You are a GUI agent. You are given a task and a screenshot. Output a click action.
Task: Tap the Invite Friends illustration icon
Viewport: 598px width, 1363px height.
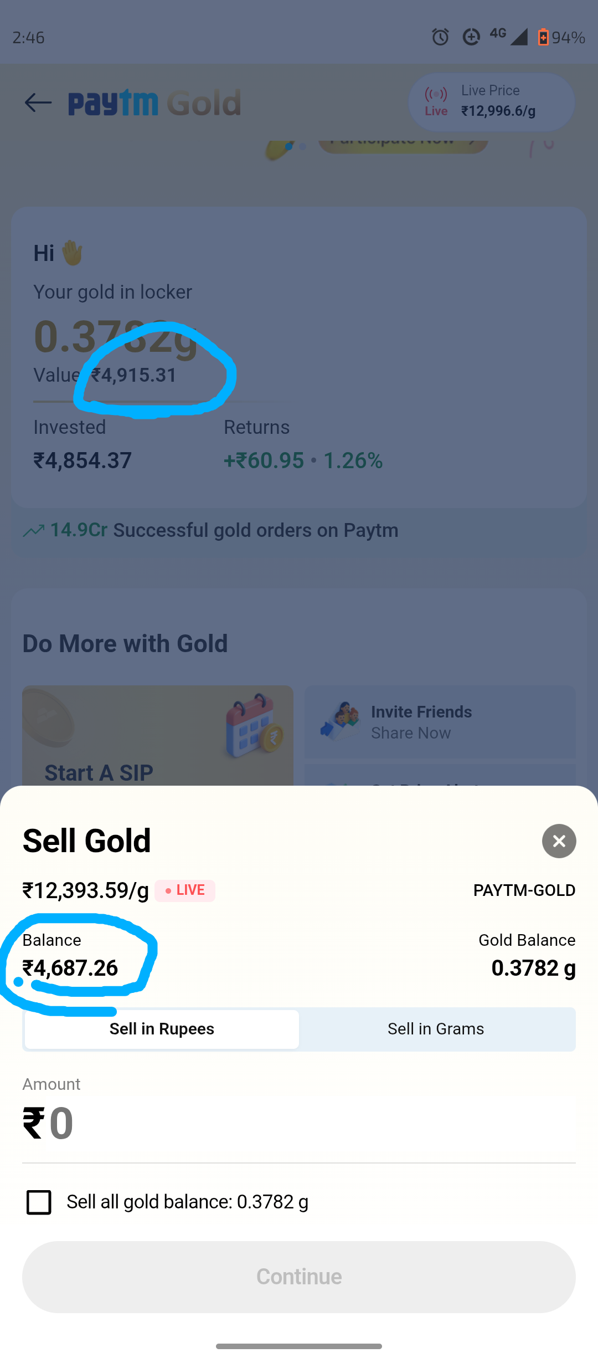coord(339,722)
